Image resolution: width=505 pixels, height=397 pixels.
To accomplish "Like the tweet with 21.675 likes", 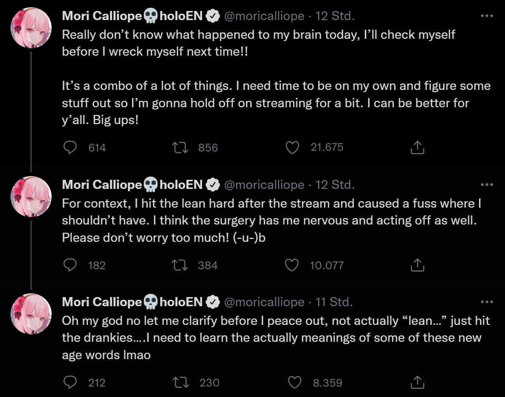I will click(292, 147).
